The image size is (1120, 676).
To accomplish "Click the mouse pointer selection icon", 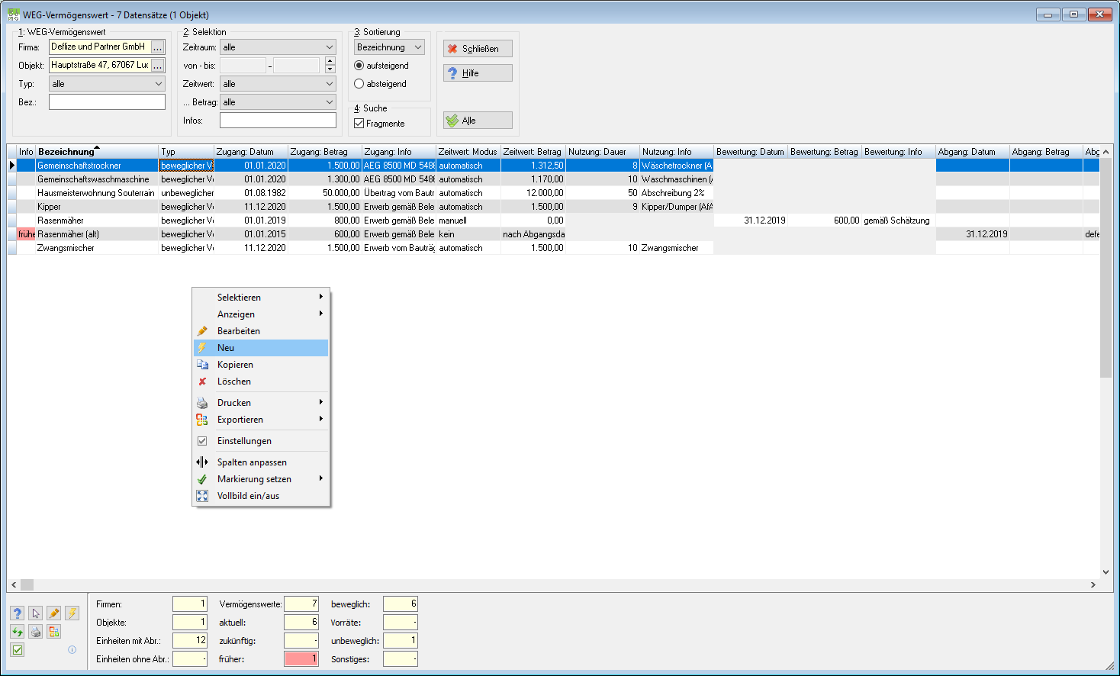I will (x=36, y=613).
